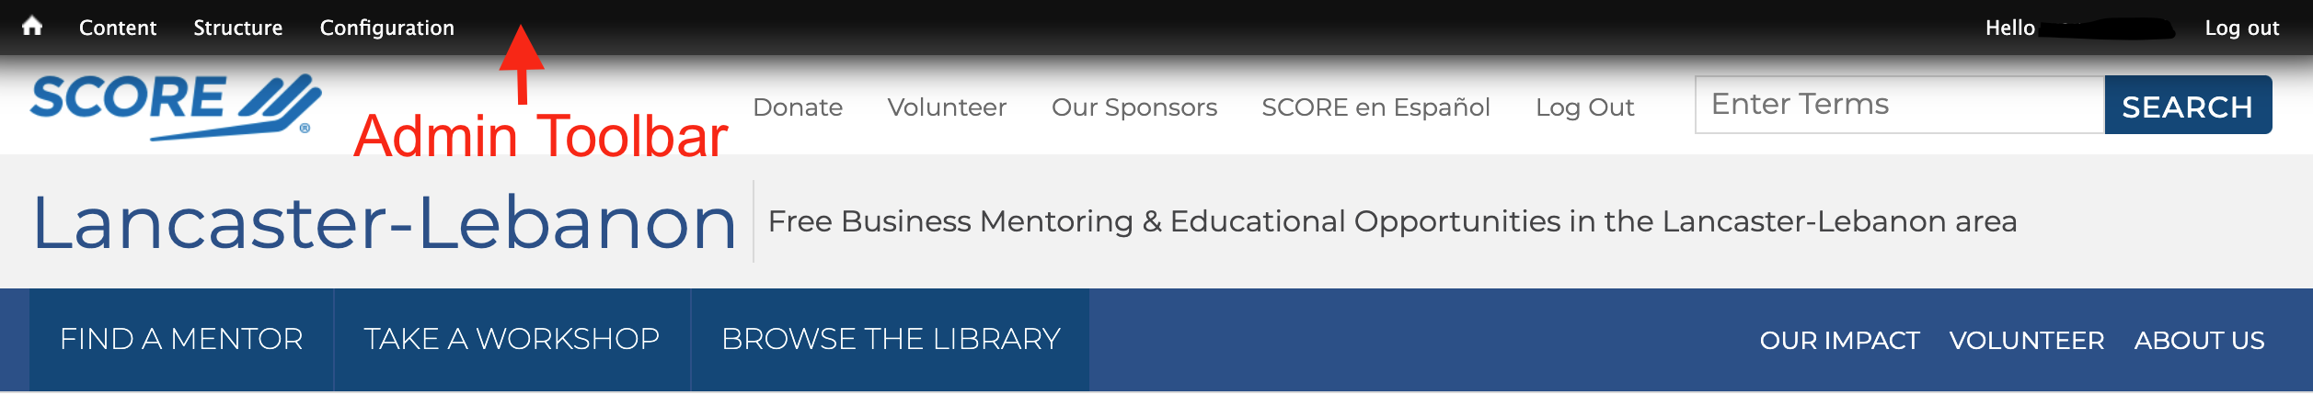Select the Find a Mentor tab
The image size is (2313, 406).
[x=181, y=339]
